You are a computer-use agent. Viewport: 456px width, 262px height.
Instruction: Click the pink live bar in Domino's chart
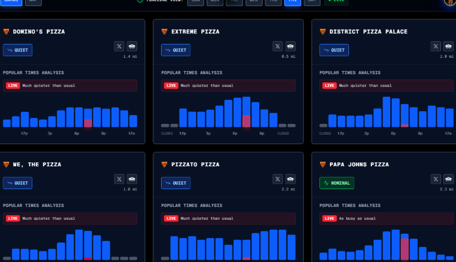88,123
